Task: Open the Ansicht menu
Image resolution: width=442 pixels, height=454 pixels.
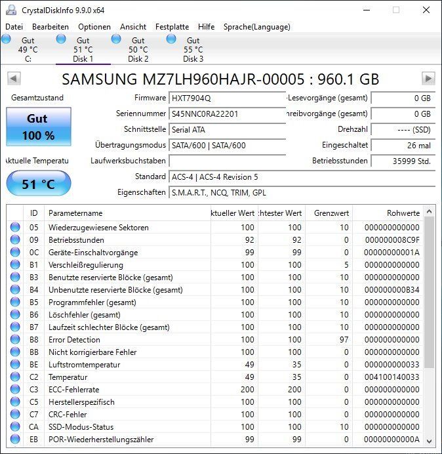Action: point(133,27)
